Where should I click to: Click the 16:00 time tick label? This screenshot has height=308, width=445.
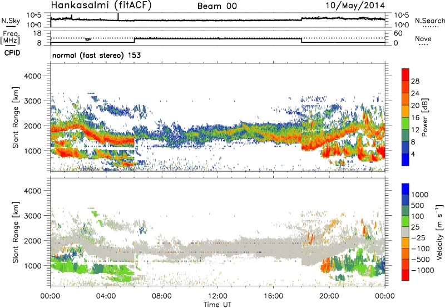tap(273, 296)
